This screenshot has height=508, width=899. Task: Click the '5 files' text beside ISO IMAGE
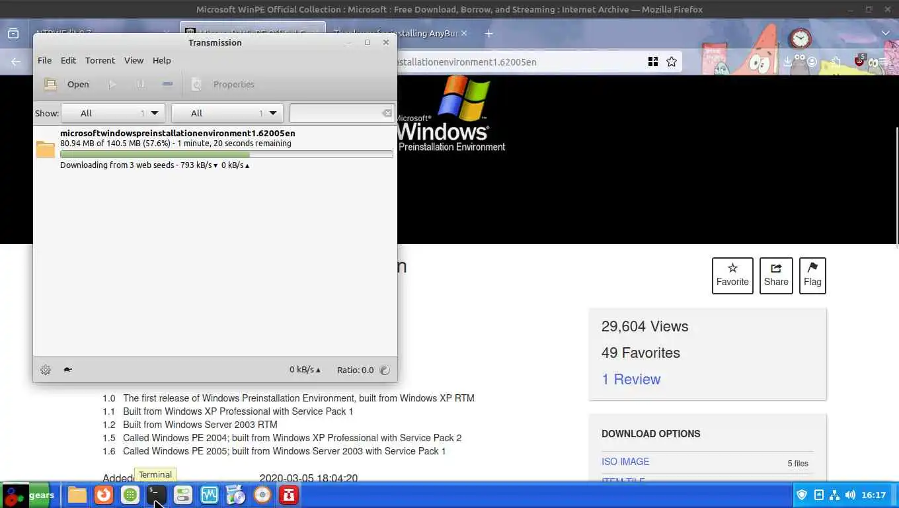click(x=798, y=463)
